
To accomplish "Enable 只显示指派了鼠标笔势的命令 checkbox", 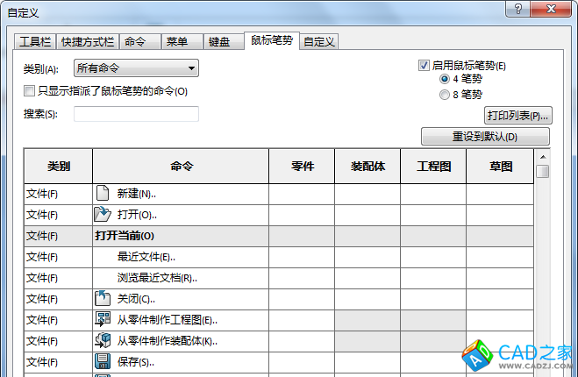I will (29, 90).
